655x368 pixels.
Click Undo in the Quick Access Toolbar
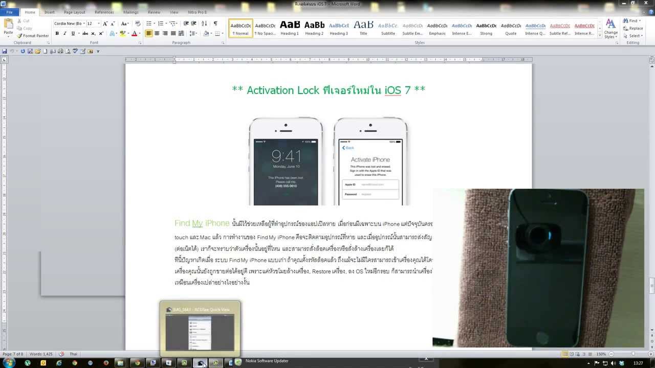tap(12, 51)
